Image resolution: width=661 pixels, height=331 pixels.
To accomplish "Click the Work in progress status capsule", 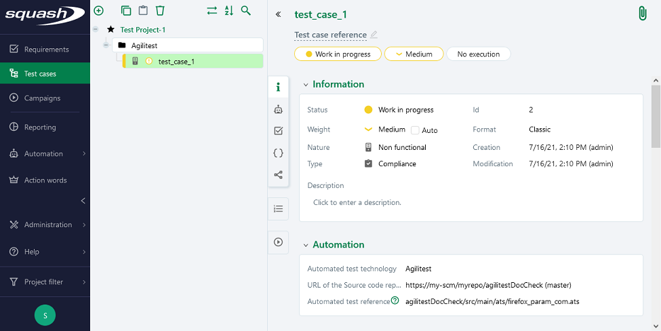I will pos(338,54).
